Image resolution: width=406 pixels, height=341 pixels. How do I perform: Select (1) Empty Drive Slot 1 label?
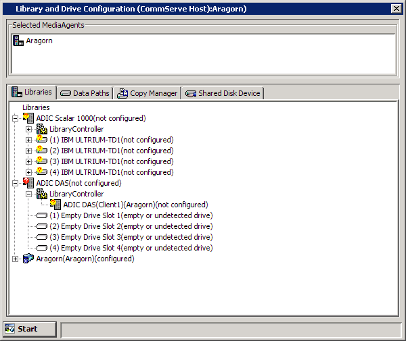(x=131, y=215)
